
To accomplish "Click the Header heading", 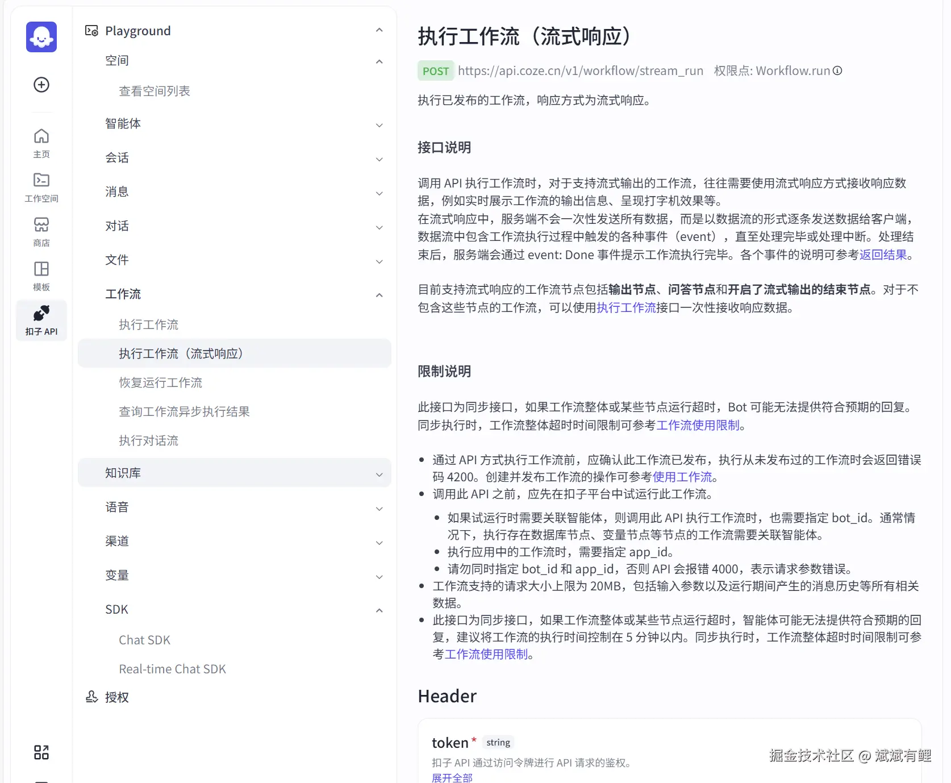I will 447,696.
